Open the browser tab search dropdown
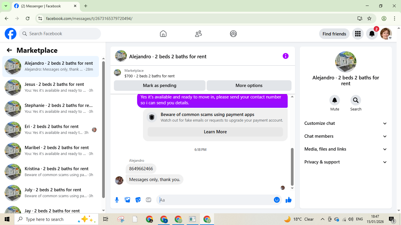This screenshot has width=401, height=225. pyautogui.click(x=6, y=6)
